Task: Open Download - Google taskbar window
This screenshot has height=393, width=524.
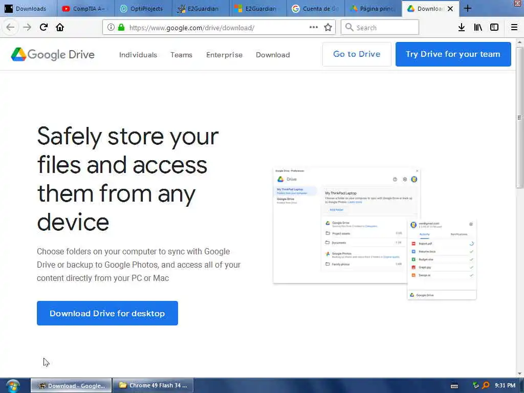Action: pyautogui.click(x=71, y=386)
